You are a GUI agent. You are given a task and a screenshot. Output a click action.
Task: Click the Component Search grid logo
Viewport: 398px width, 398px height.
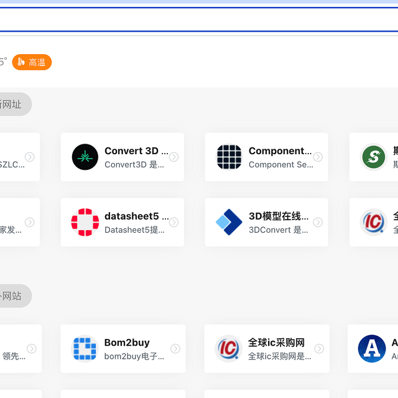pyautogui.click(x=229, y=157)
